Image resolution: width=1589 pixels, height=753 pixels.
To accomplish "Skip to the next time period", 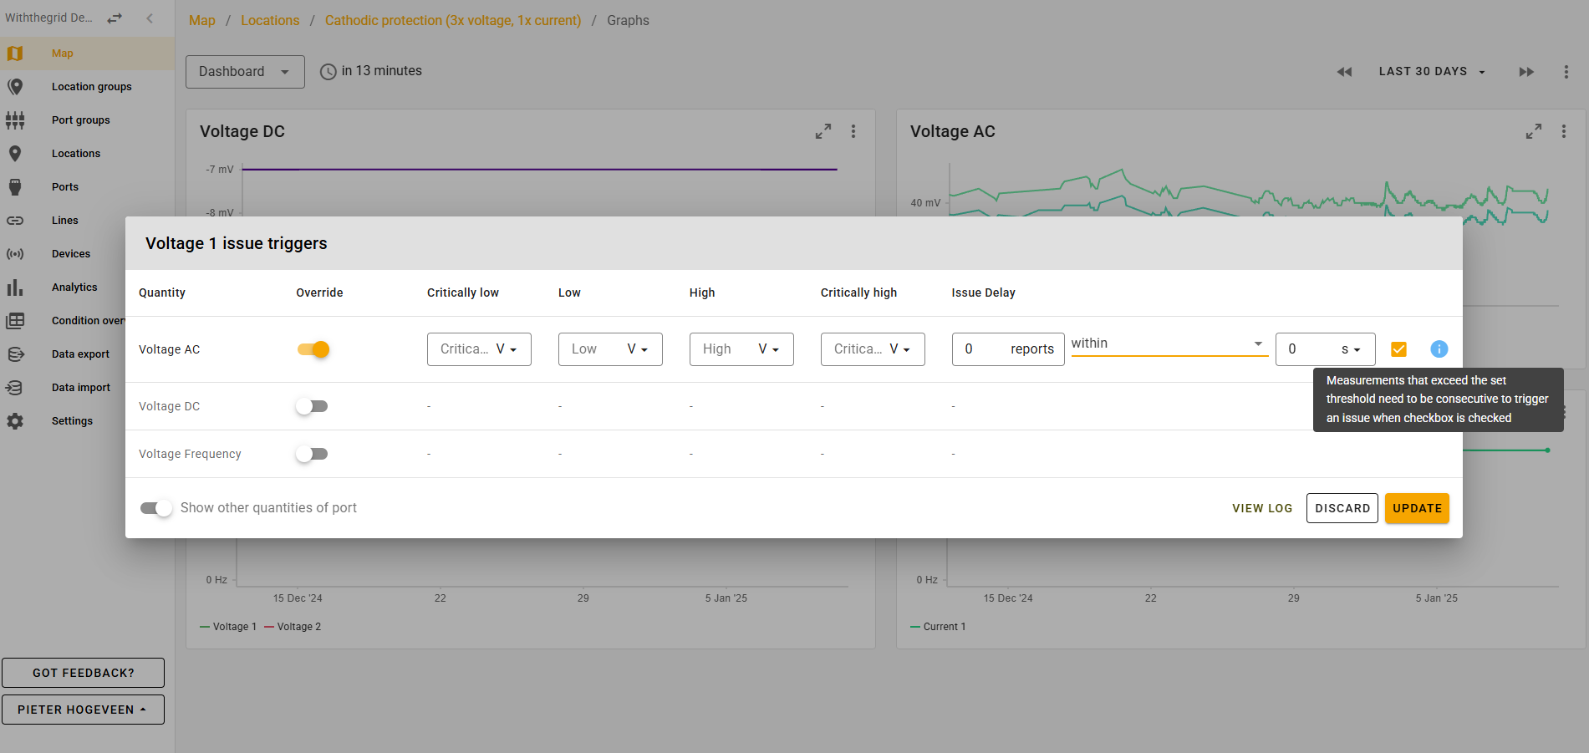I will click(x=1525, y=72).
